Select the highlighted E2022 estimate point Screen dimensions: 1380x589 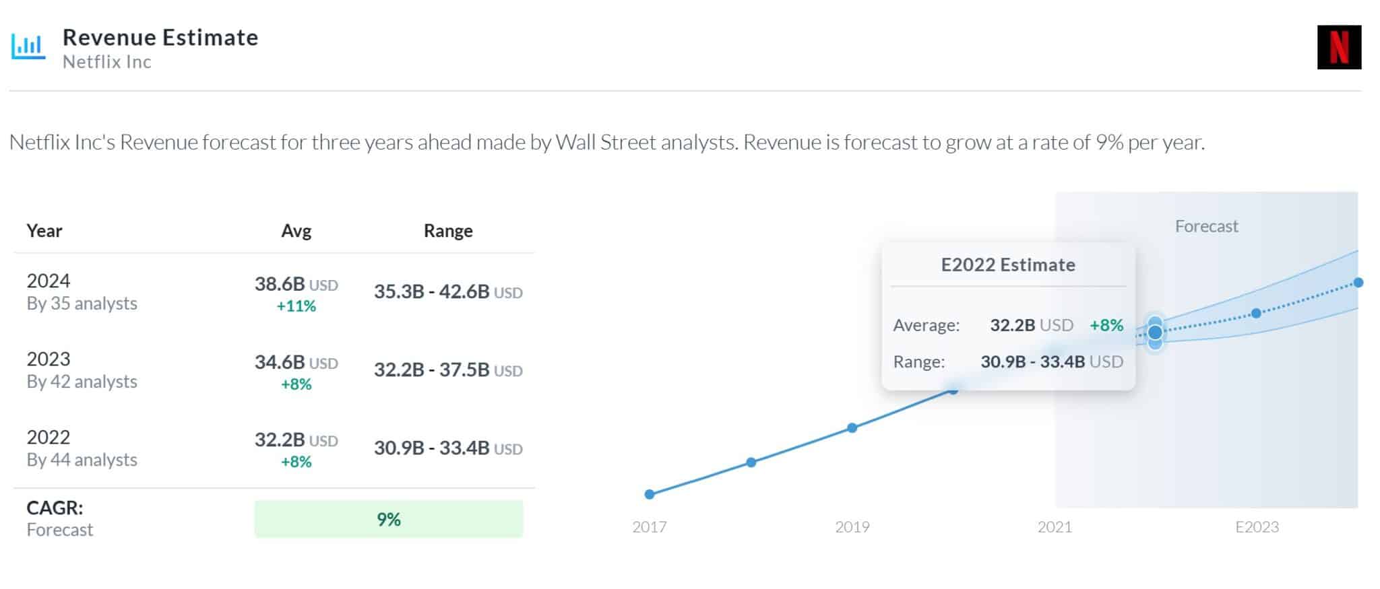(1155, 333)
